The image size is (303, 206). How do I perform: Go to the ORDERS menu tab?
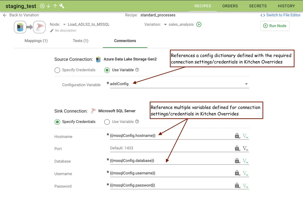tap(230, 6)
